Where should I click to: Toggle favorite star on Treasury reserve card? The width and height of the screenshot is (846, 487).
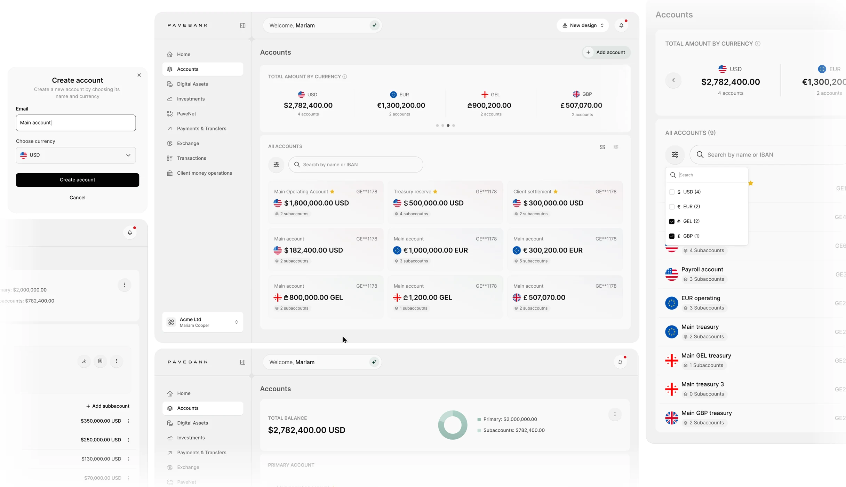435,192
